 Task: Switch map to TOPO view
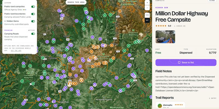tap(147, 15)
